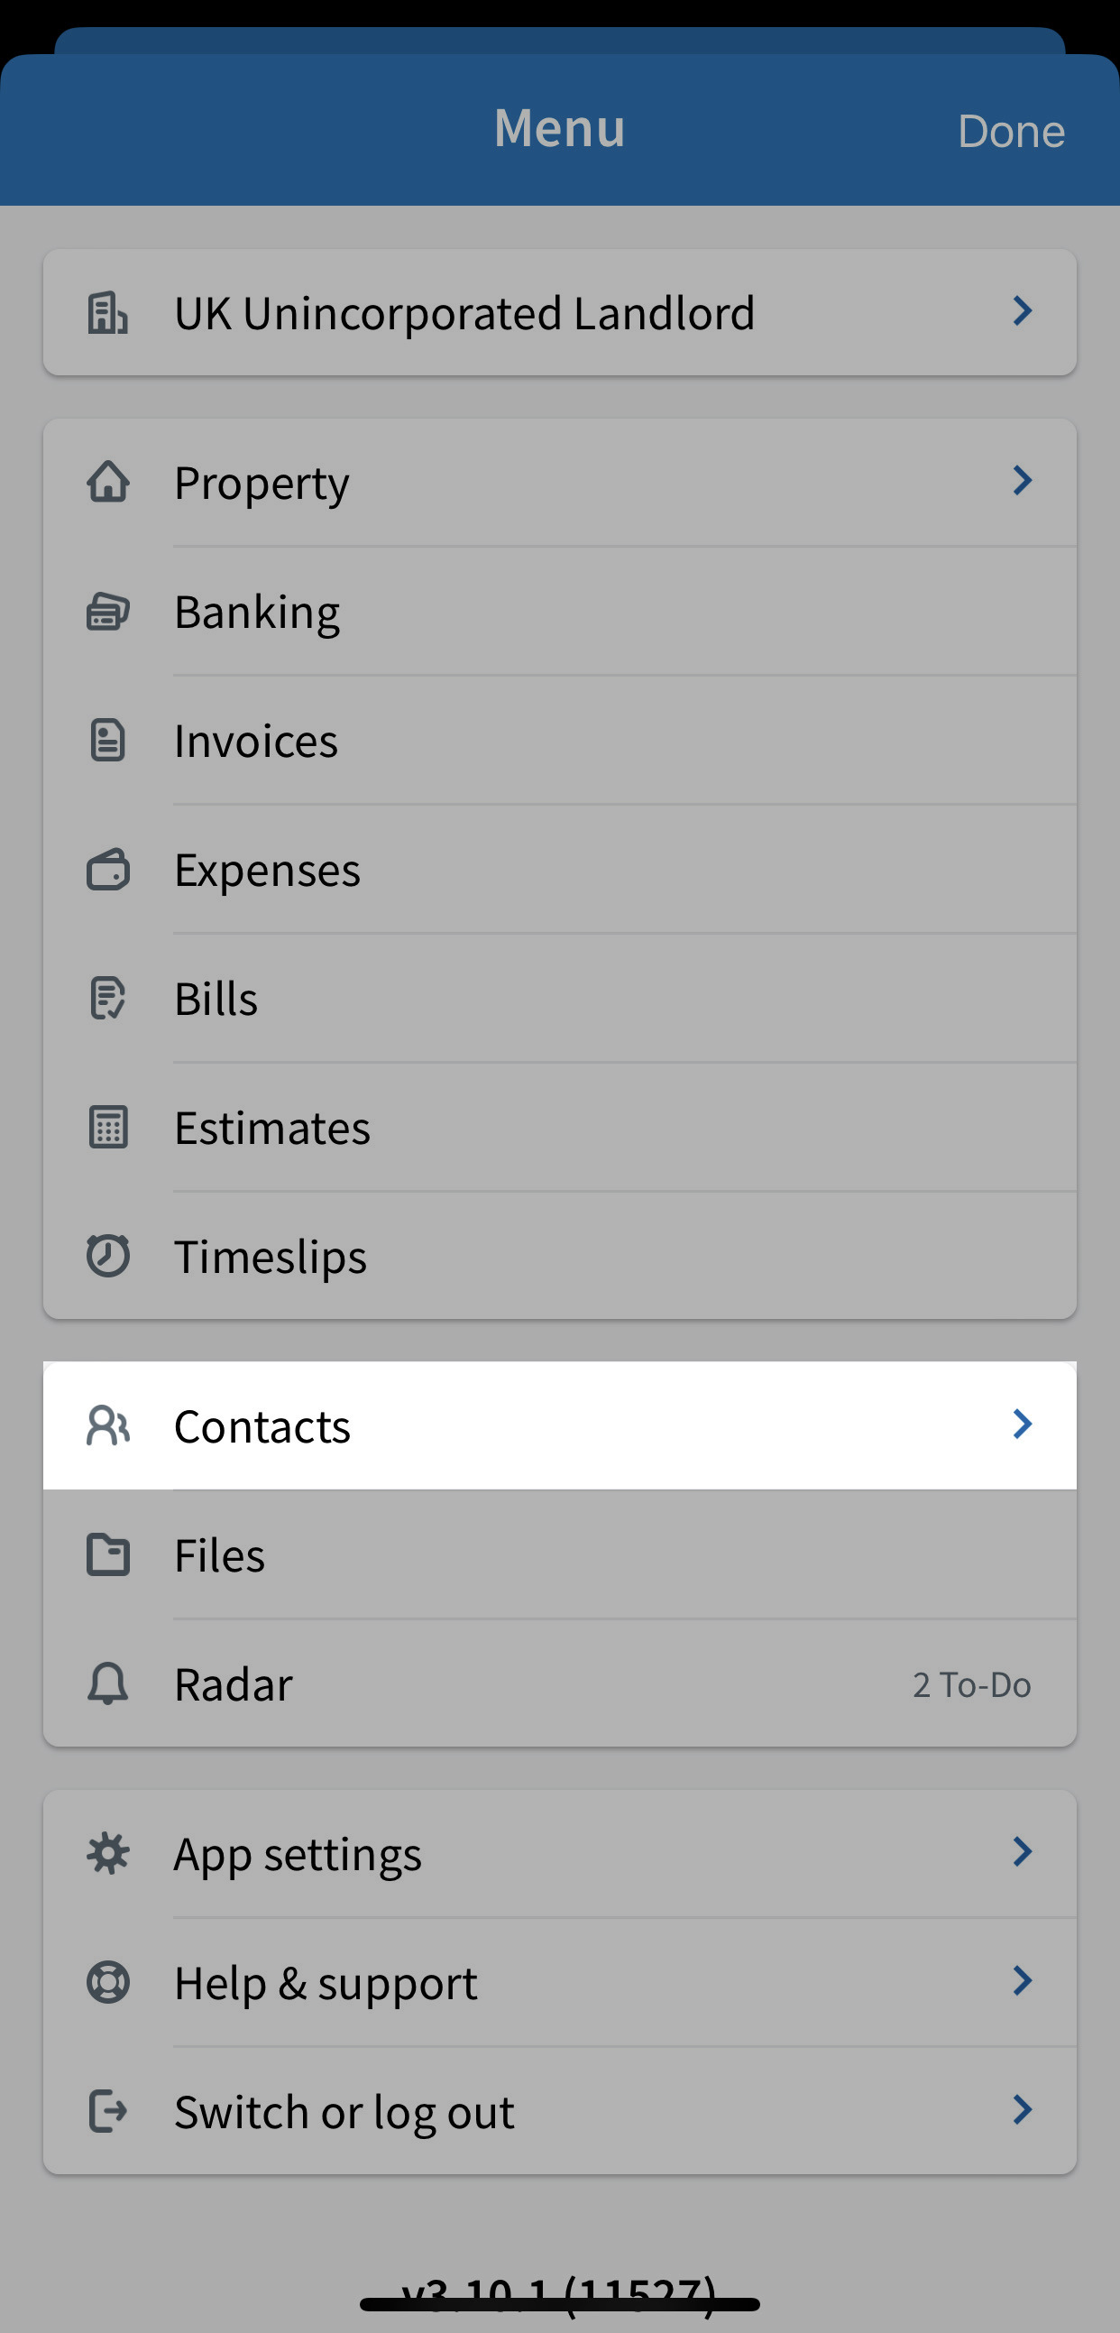Viewport: 1120px width, 2333px height.
Task: Expand UK Unincorporated Landlord chevron
Action: [x=1023, y=311]
